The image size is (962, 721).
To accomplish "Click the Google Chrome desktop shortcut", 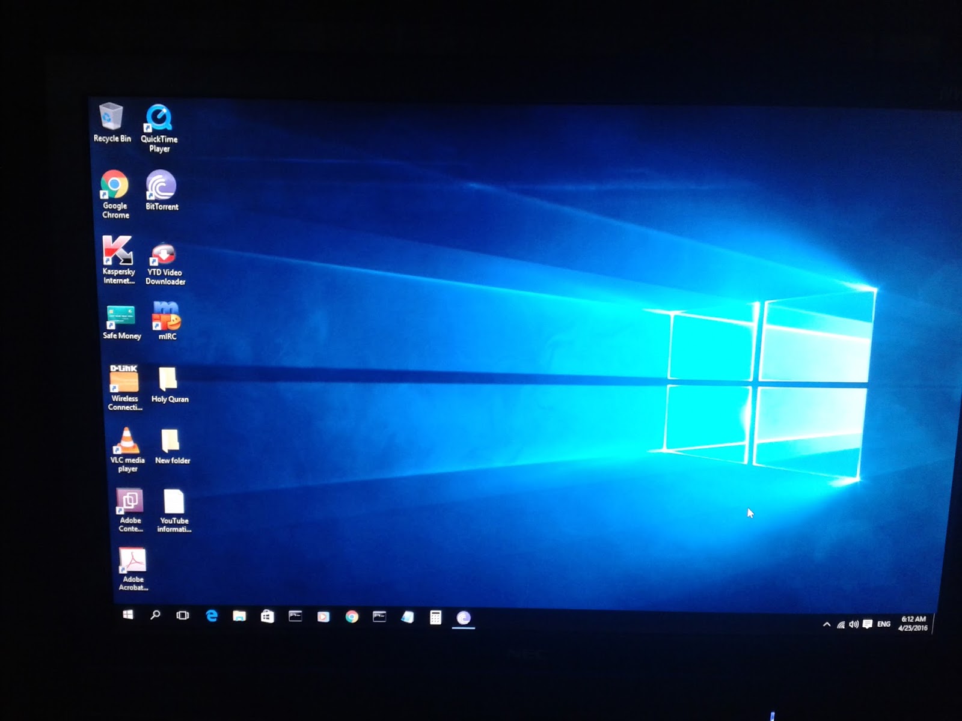I will click(115, 194).
